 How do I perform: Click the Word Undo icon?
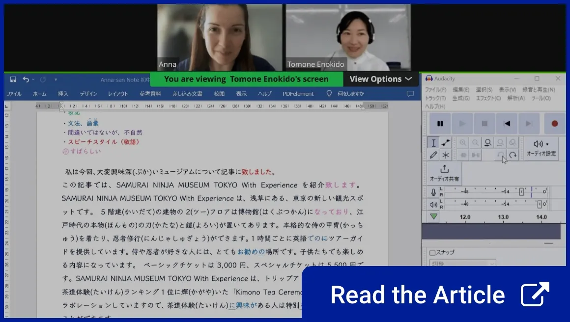(x=26, y=80)
